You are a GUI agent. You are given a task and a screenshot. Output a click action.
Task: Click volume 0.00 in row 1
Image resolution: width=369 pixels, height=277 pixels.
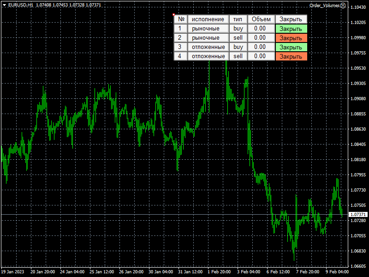tap(261, 29)
